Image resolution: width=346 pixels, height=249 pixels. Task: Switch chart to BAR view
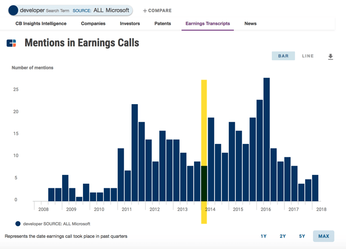283,56
